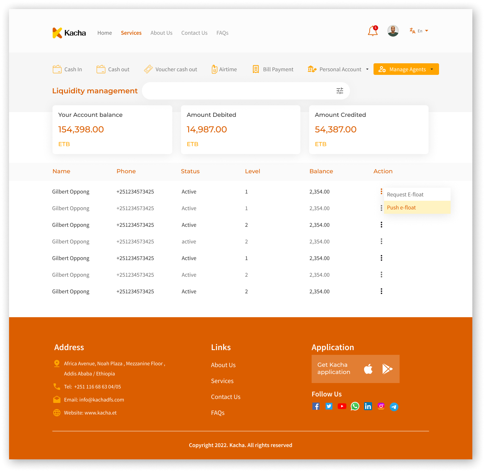Open the notifications bell

(x=372, y=31)
